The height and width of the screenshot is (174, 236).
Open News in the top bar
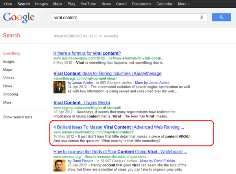(x=106, y=4)
